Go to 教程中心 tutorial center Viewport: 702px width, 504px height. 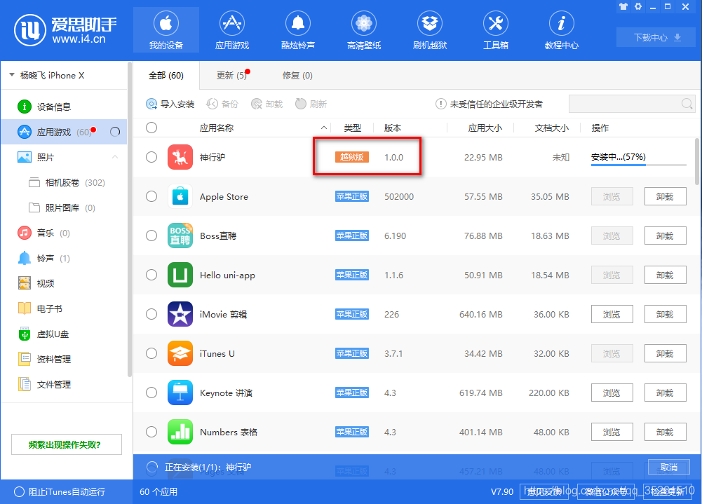561,29
